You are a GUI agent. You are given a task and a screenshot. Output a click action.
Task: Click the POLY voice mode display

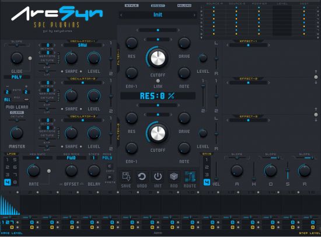(x=16, y=77)
